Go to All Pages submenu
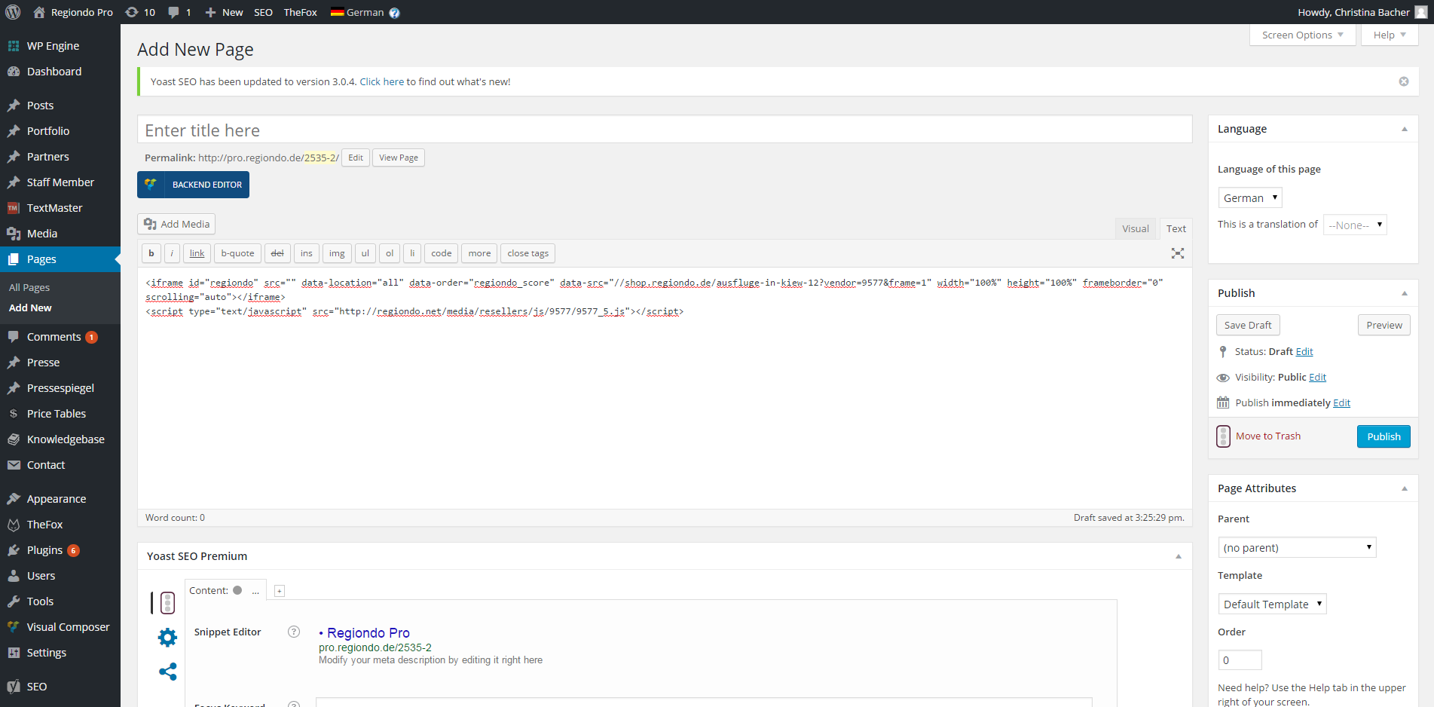The image size is (1434, 707). [x=29, y=287]
